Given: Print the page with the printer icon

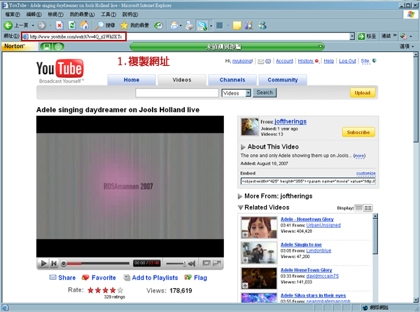Looking at the screenshot, I should (190, 25).
